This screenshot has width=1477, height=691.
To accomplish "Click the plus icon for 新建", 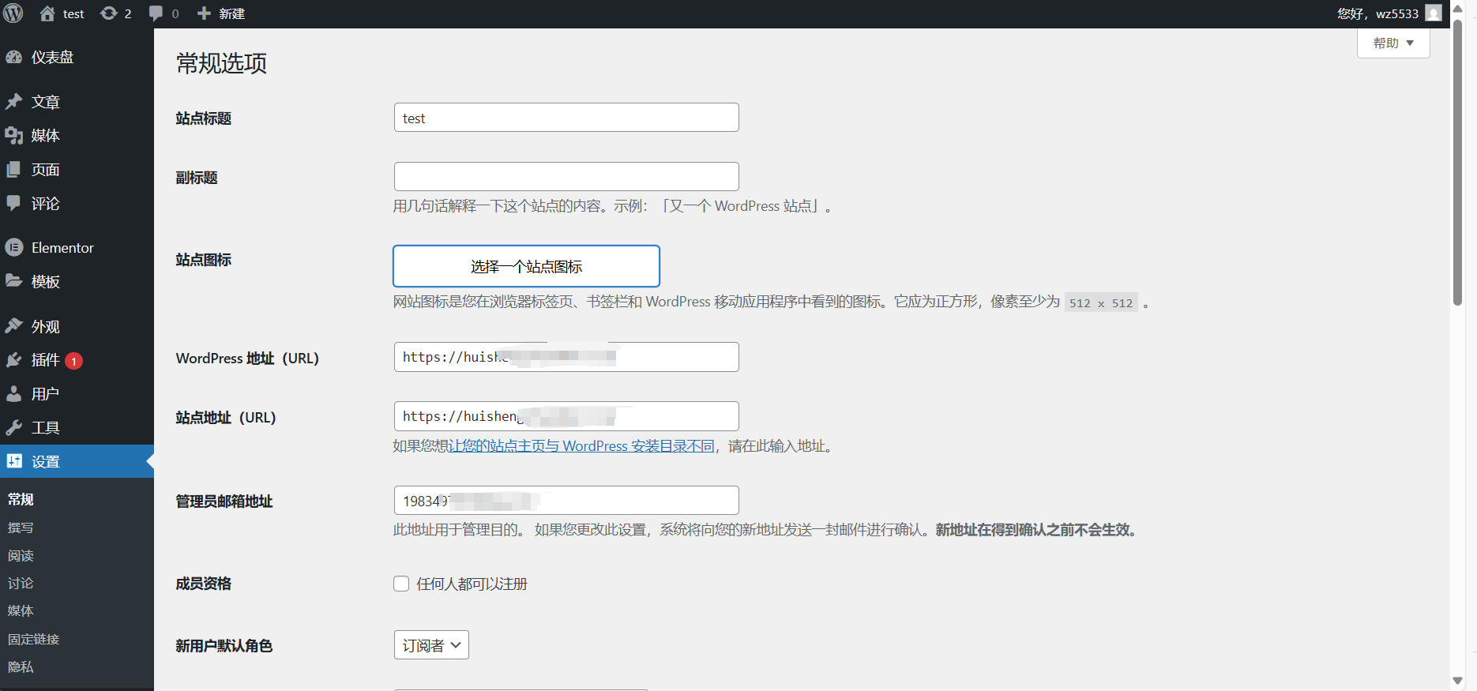I will [x=204, y=13].
